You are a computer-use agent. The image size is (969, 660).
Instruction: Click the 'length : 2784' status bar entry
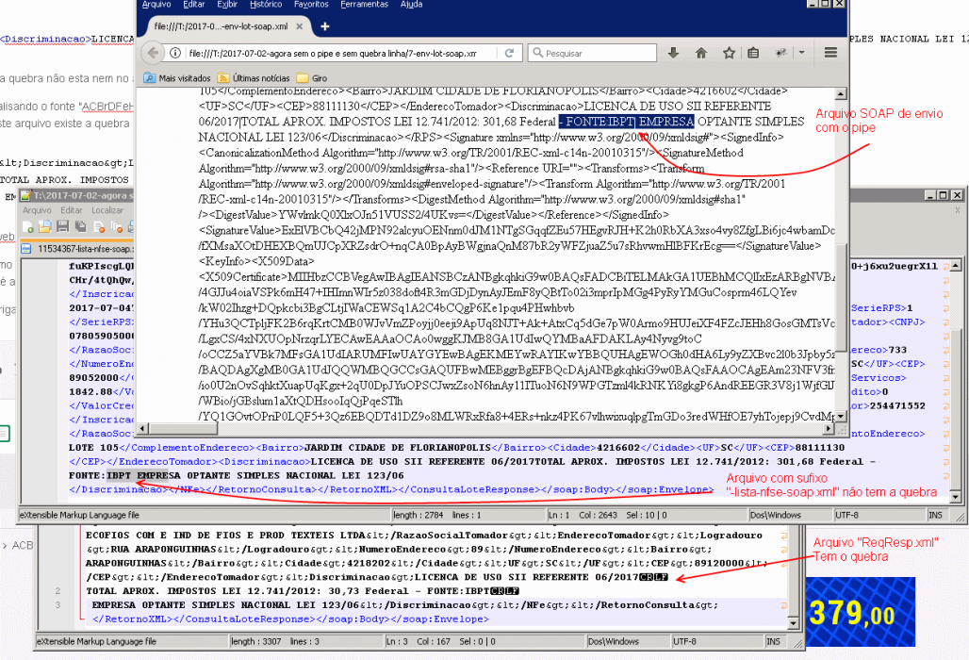(x=419, y=515)
